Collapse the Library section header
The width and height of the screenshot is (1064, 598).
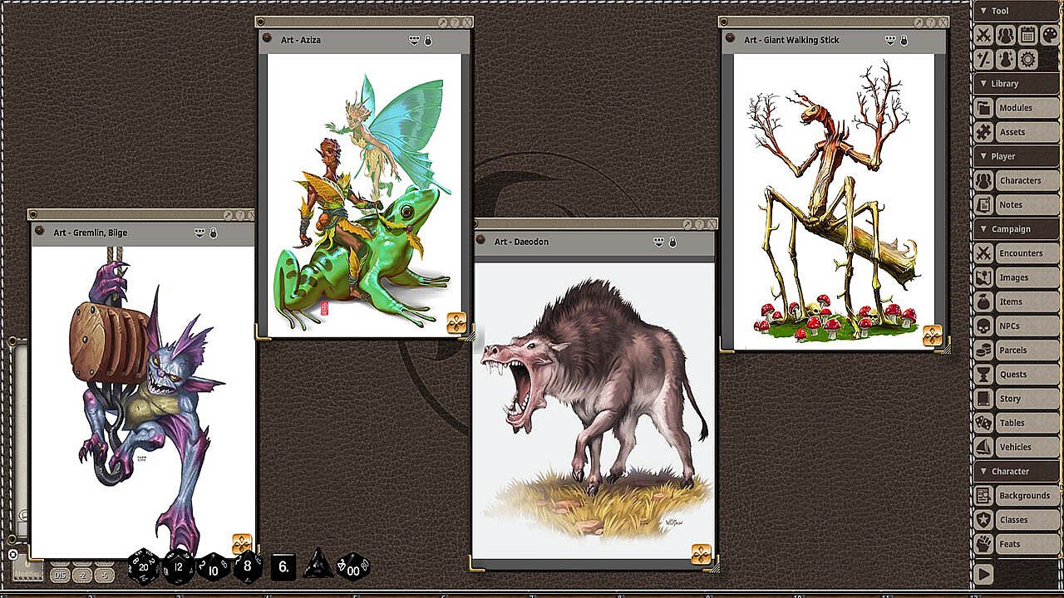(x=1016, y=83)
